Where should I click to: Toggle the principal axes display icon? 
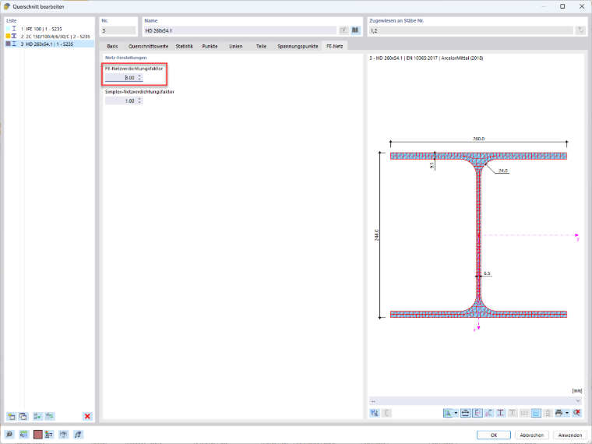[477, 413]
